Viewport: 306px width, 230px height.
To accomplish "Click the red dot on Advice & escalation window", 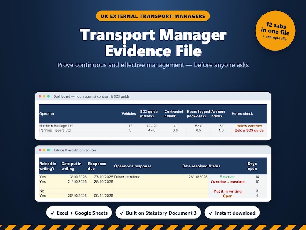I will [x=40, y=150].
